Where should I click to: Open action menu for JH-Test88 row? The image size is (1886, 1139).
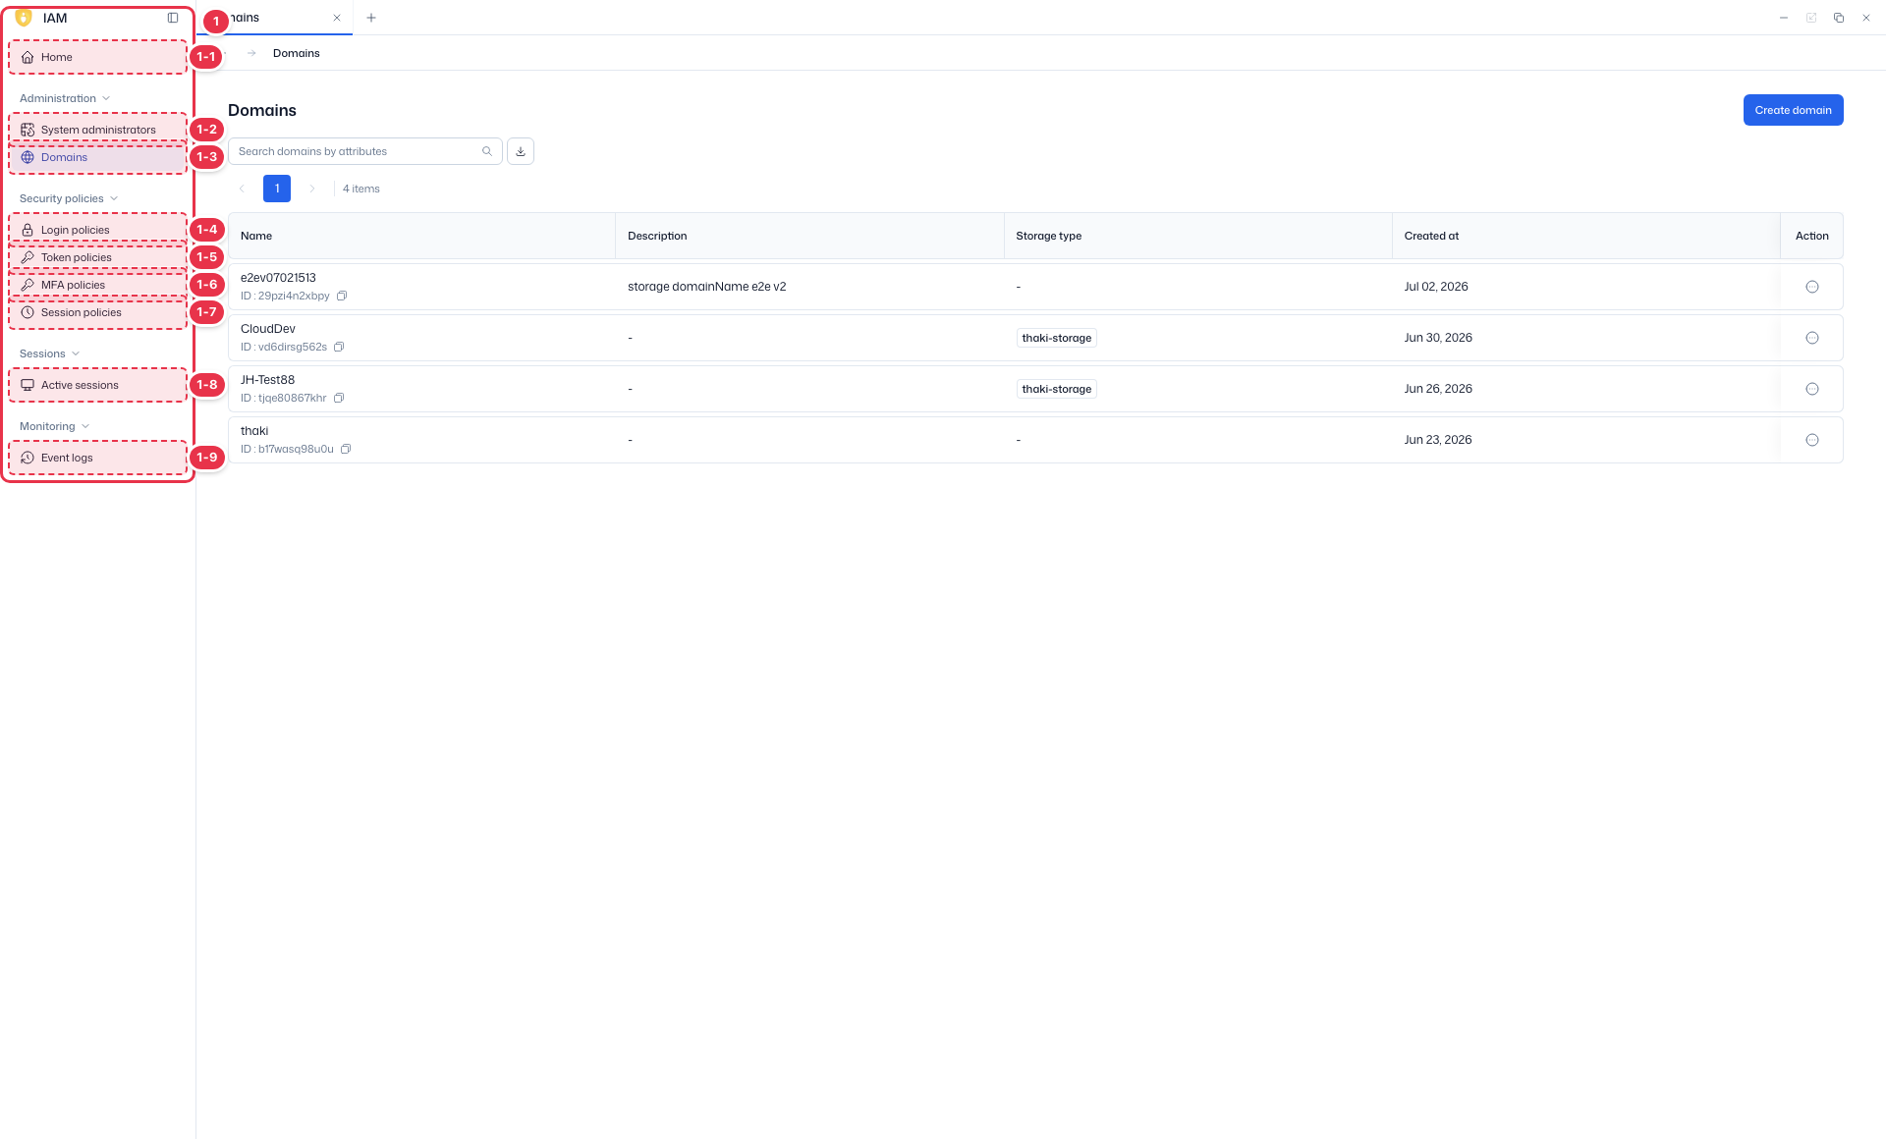(x=1812, y=389)
